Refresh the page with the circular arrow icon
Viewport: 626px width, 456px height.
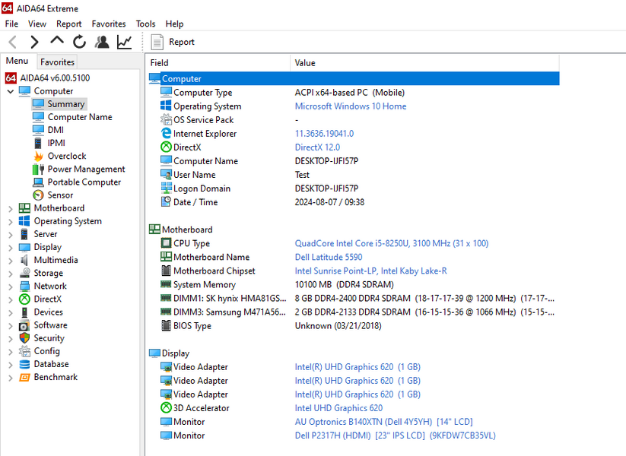click(x=79, y=42)
